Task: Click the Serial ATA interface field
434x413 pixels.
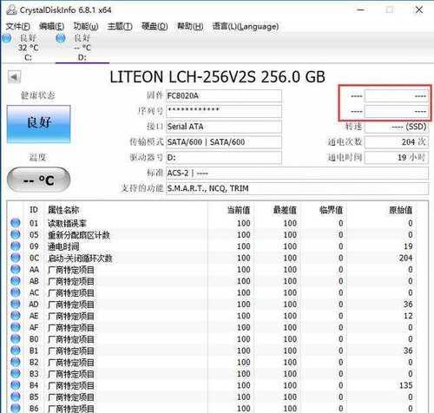Action: (224, 127)
